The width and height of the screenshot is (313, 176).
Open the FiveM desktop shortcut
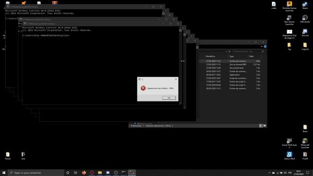[x=305, y=155]
